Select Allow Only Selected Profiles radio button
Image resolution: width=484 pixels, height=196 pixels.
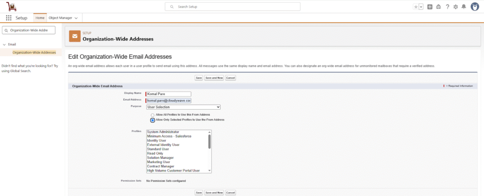pyautogui.click(x=153, y=120)
